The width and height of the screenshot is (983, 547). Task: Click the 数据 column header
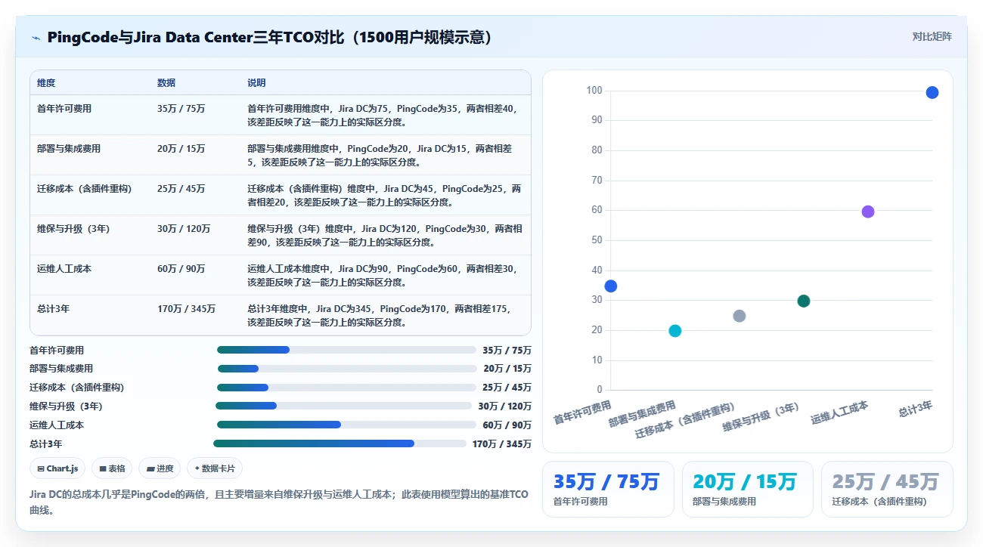(x=166, y=83)
